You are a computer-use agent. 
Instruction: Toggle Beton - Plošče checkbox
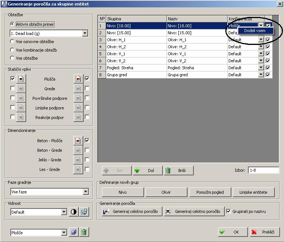coord(87,140)
